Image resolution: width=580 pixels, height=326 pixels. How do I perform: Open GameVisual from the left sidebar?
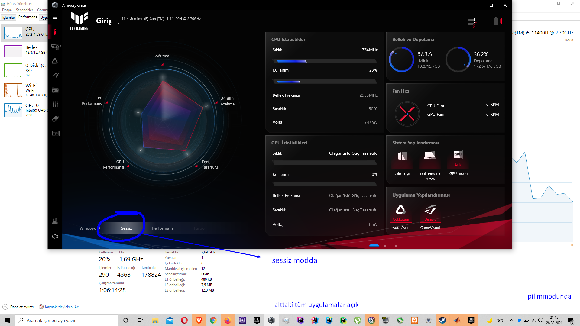[55, 75]
